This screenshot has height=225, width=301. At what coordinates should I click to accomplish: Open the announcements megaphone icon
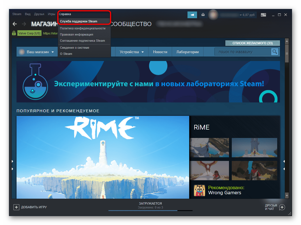(192, 15)
